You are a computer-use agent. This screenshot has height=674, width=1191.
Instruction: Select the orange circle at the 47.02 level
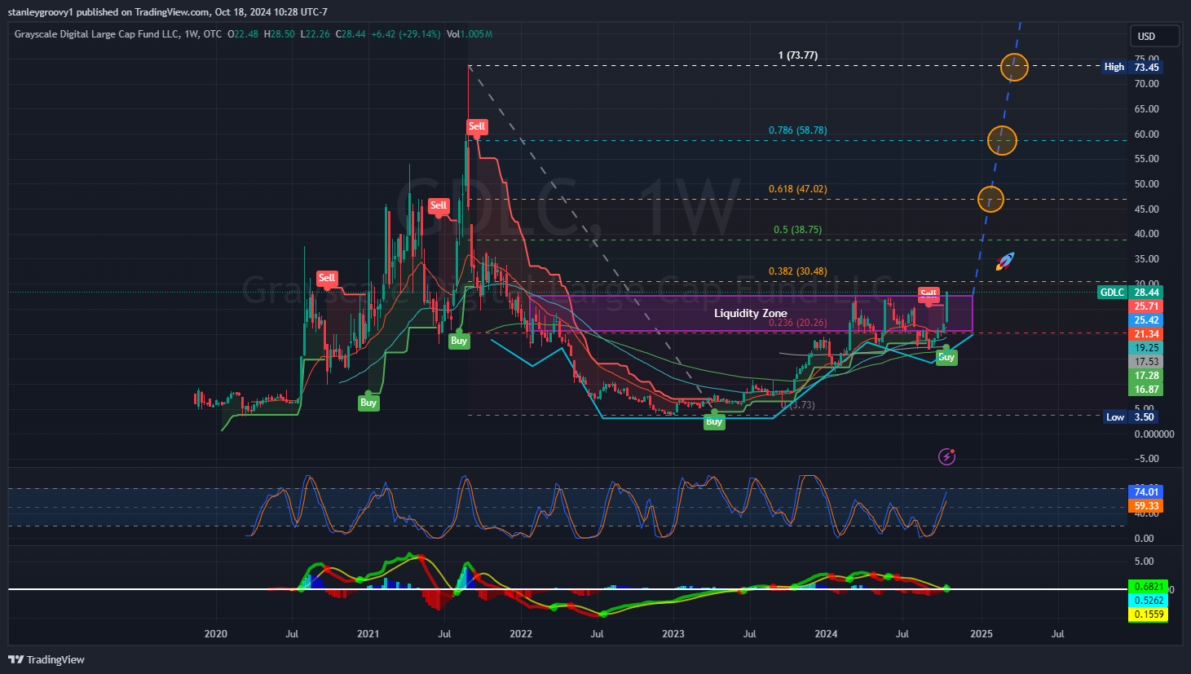point(990,199)
